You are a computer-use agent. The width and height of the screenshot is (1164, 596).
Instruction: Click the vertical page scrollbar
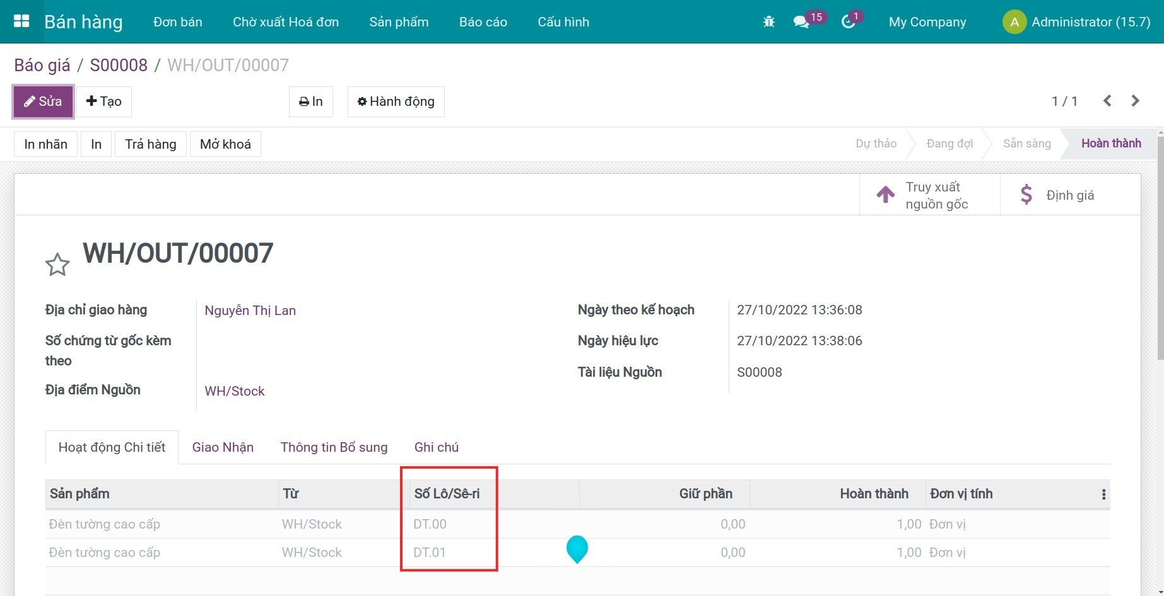point(1160,252)
